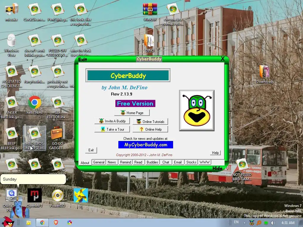Image resolution: width=303 pixels, height=227 pixels.
Task: Visit the MyCyberBuddy.com link
Action: click(146, 145)
